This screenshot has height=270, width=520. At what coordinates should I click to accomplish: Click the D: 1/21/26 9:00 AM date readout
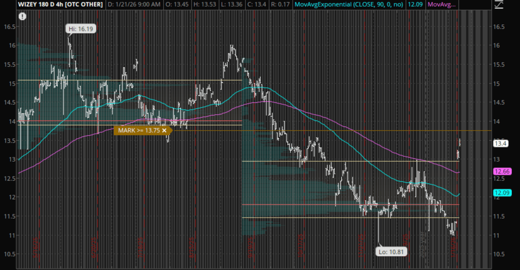[x=134, y=5]
